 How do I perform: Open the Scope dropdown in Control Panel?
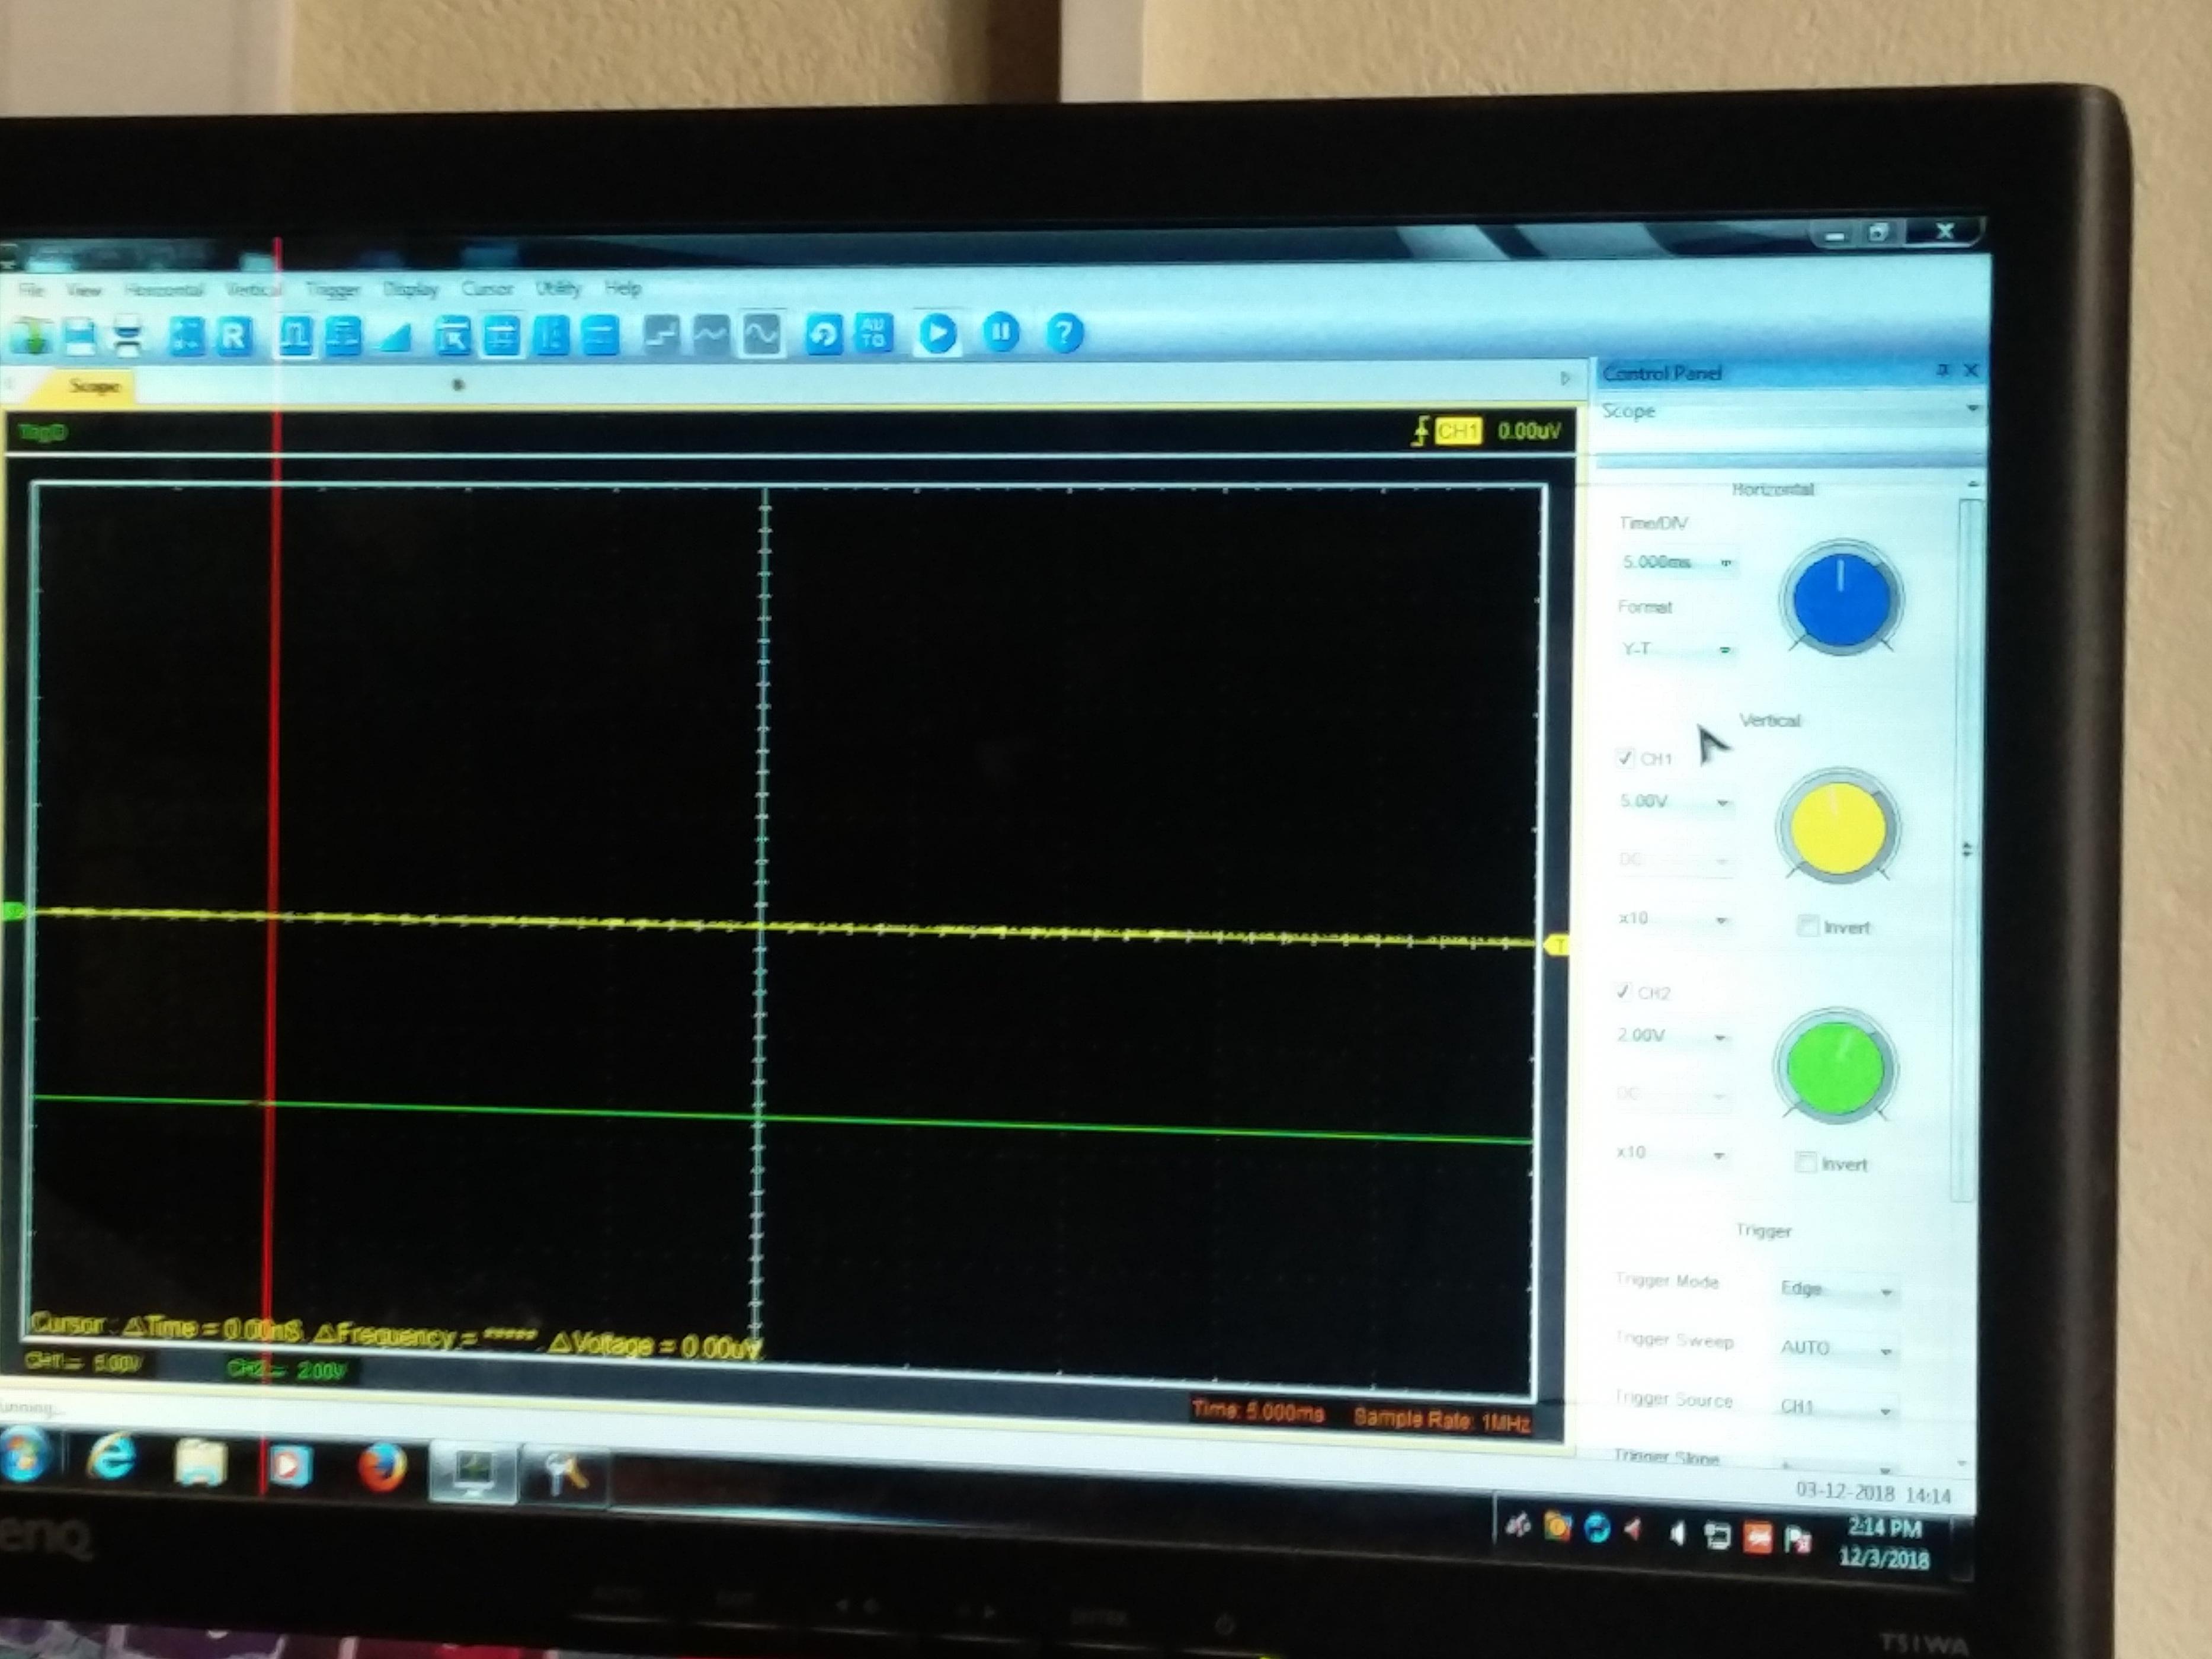tap(1789, 411)
